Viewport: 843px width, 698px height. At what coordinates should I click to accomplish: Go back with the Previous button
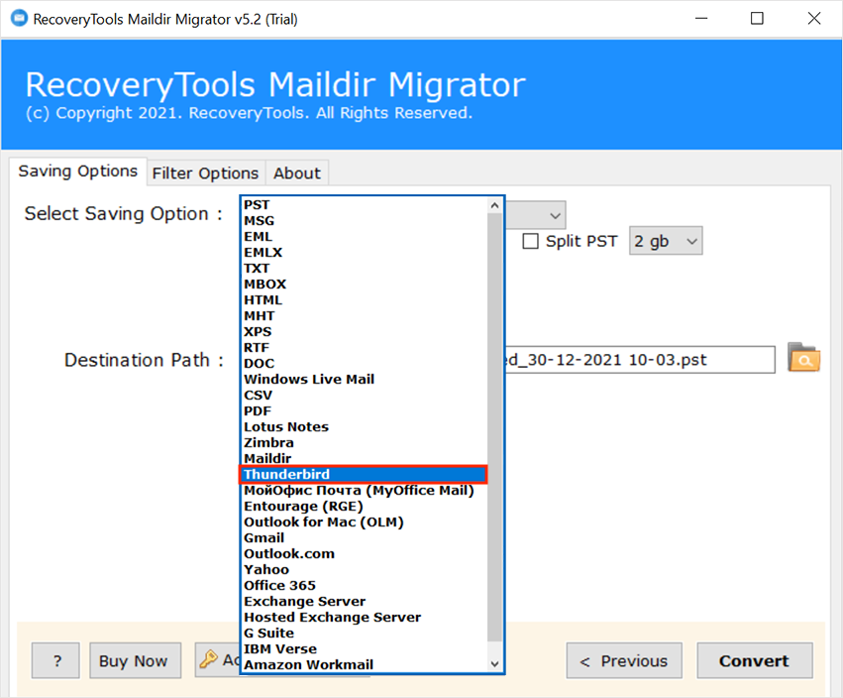pyautogui.click(x=624, y=660)
